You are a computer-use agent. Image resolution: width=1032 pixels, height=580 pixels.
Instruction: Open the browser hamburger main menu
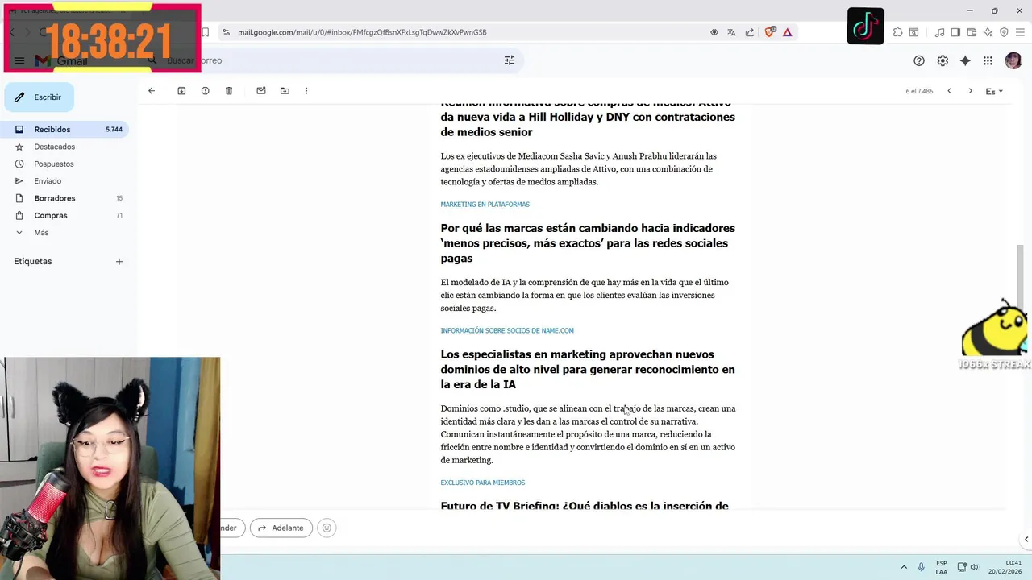[x=1020, y=32]
